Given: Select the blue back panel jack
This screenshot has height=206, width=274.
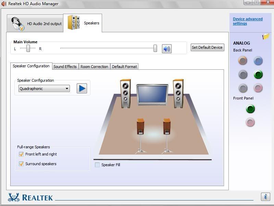Looking at the screenshot, I should (258, 61).
